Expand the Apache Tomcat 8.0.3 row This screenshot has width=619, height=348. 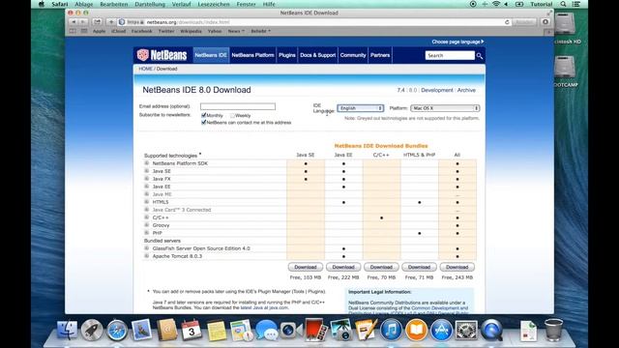pos(146,255)
